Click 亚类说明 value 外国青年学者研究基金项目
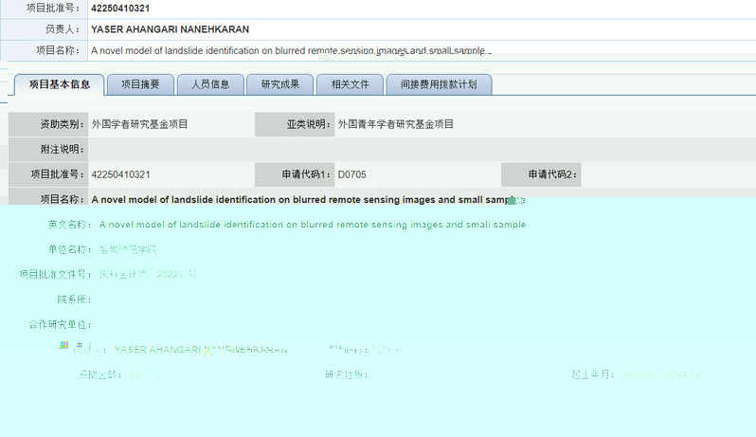 (396, 124)
